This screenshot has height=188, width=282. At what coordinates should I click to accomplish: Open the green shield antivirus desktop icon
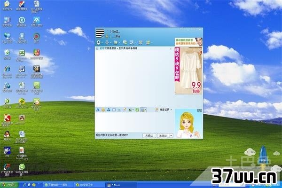[x=7, y=103]
